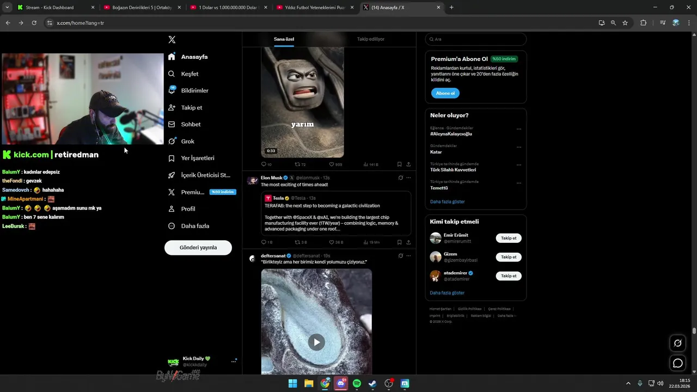Open Steam from the taskbar
The height and width of the screenshot is (392, 697).
click(x=372, y=383)
